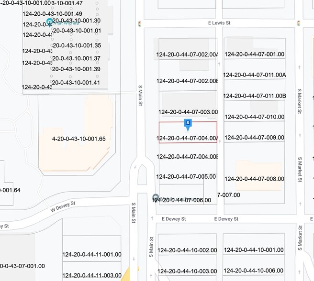Select large parcel 4-20-0-43-10-001.65

coord(78,139)
